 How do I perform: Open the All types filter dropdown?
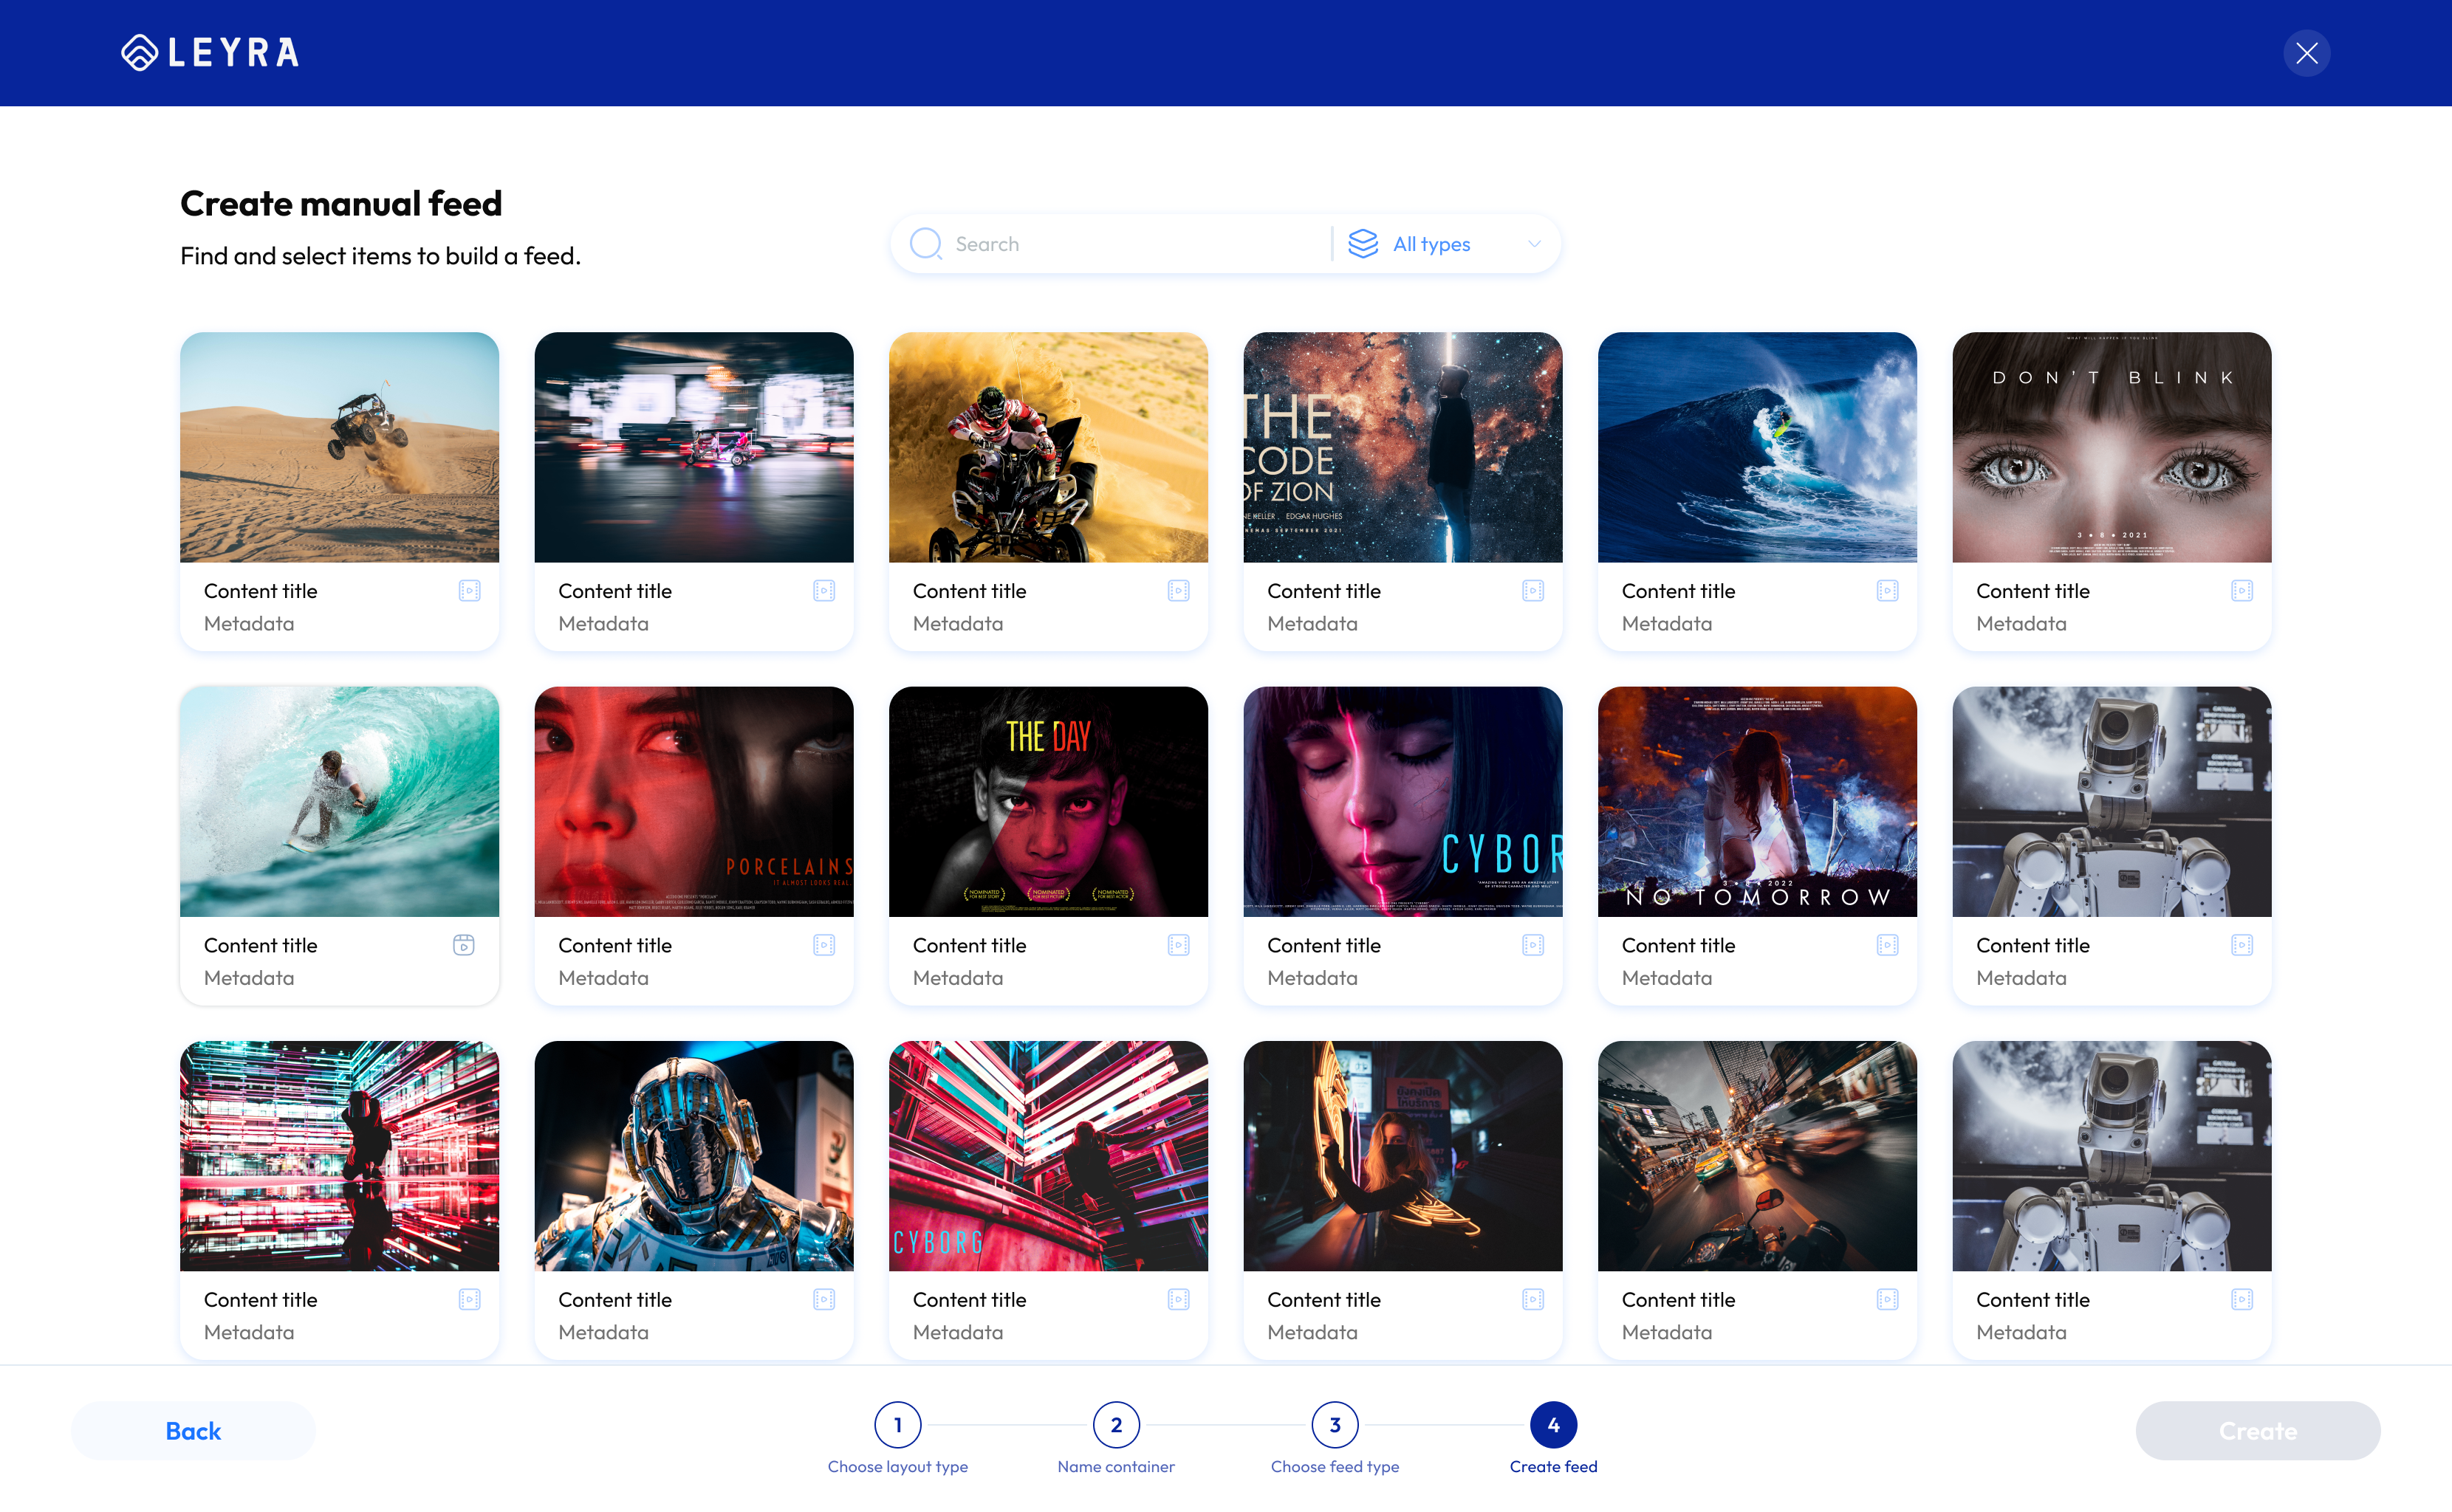1445,244
